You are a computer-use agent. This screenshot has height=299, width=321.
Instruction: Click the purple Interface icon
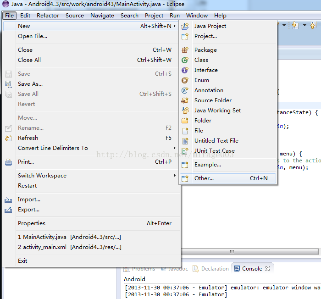click(x=185, y=70)
